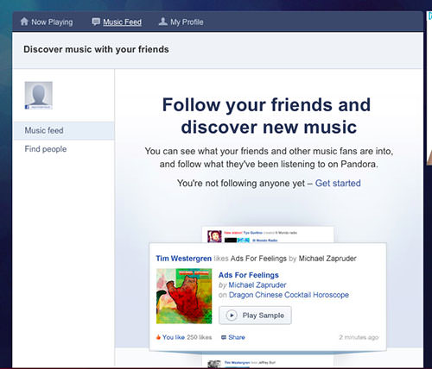The image size is (432, 369).
Task: Click the Discover music with your friends heading
Action: coord(96,49)
